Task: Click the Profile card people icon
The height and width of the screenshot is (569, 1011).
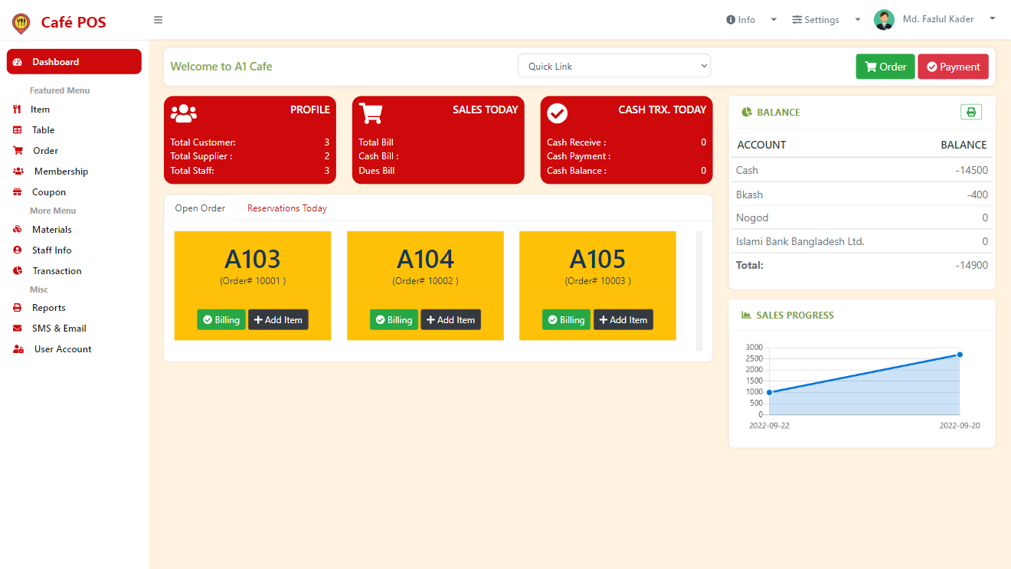Action: point(184,113)
